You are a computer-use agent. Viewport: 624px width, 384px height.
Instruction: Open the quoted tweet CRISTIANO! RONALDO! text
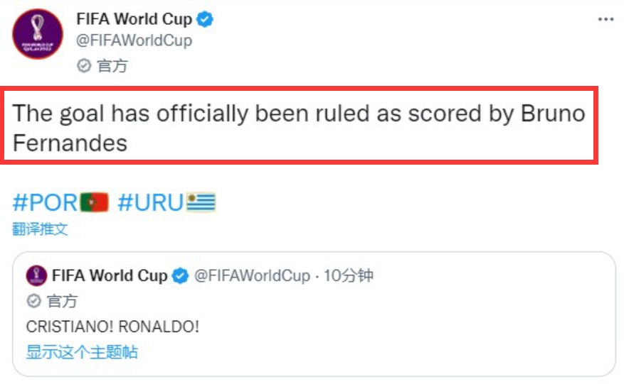(112, 327)
